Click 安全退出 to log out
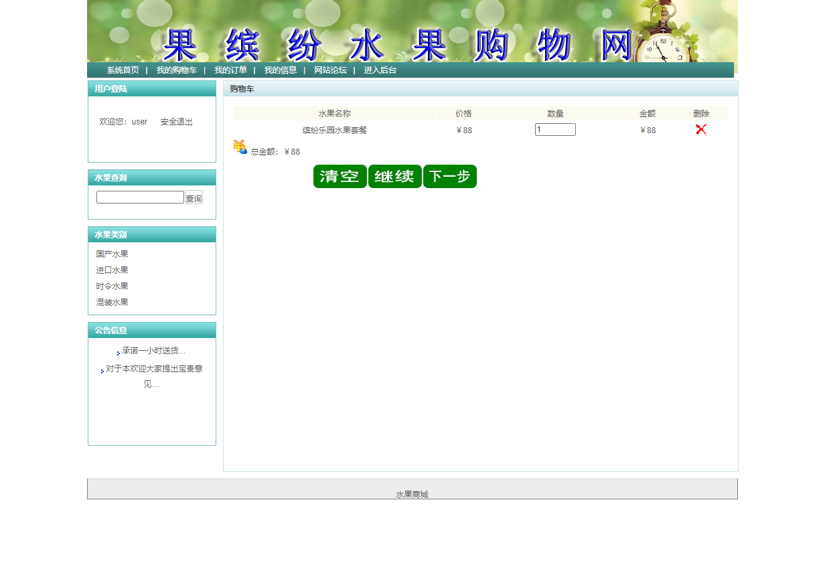Image resolution: width=825 pixels, height=579 pixels. [177, 122]
